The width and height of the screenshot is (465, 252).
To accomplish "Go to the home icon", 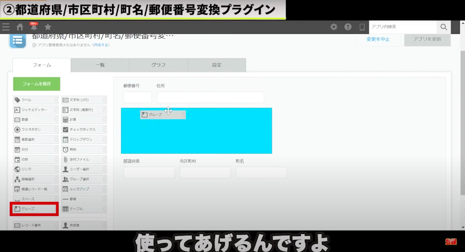I will coord(20,27).
